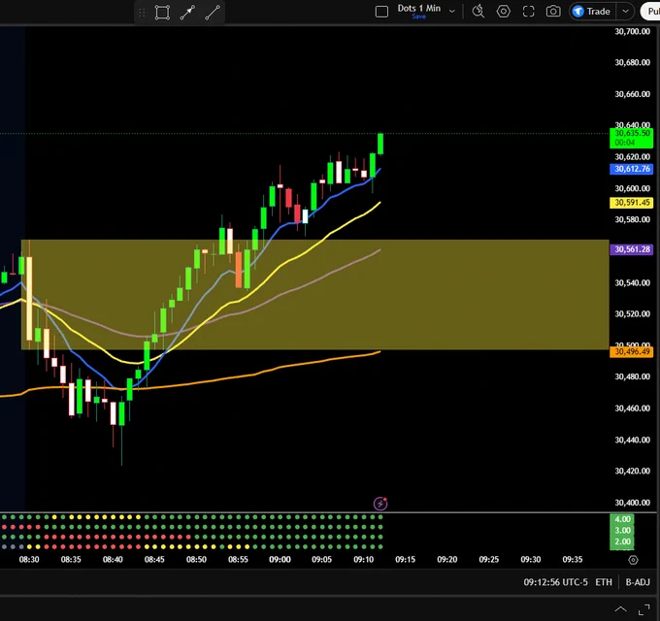The image size is (660, 621).
Task: Open the quick search icon
Action: click(x=478, y=12)
